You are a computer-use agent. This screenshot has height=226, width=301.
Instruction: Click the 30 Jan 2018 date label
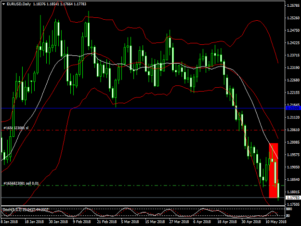tap(58, 222)
